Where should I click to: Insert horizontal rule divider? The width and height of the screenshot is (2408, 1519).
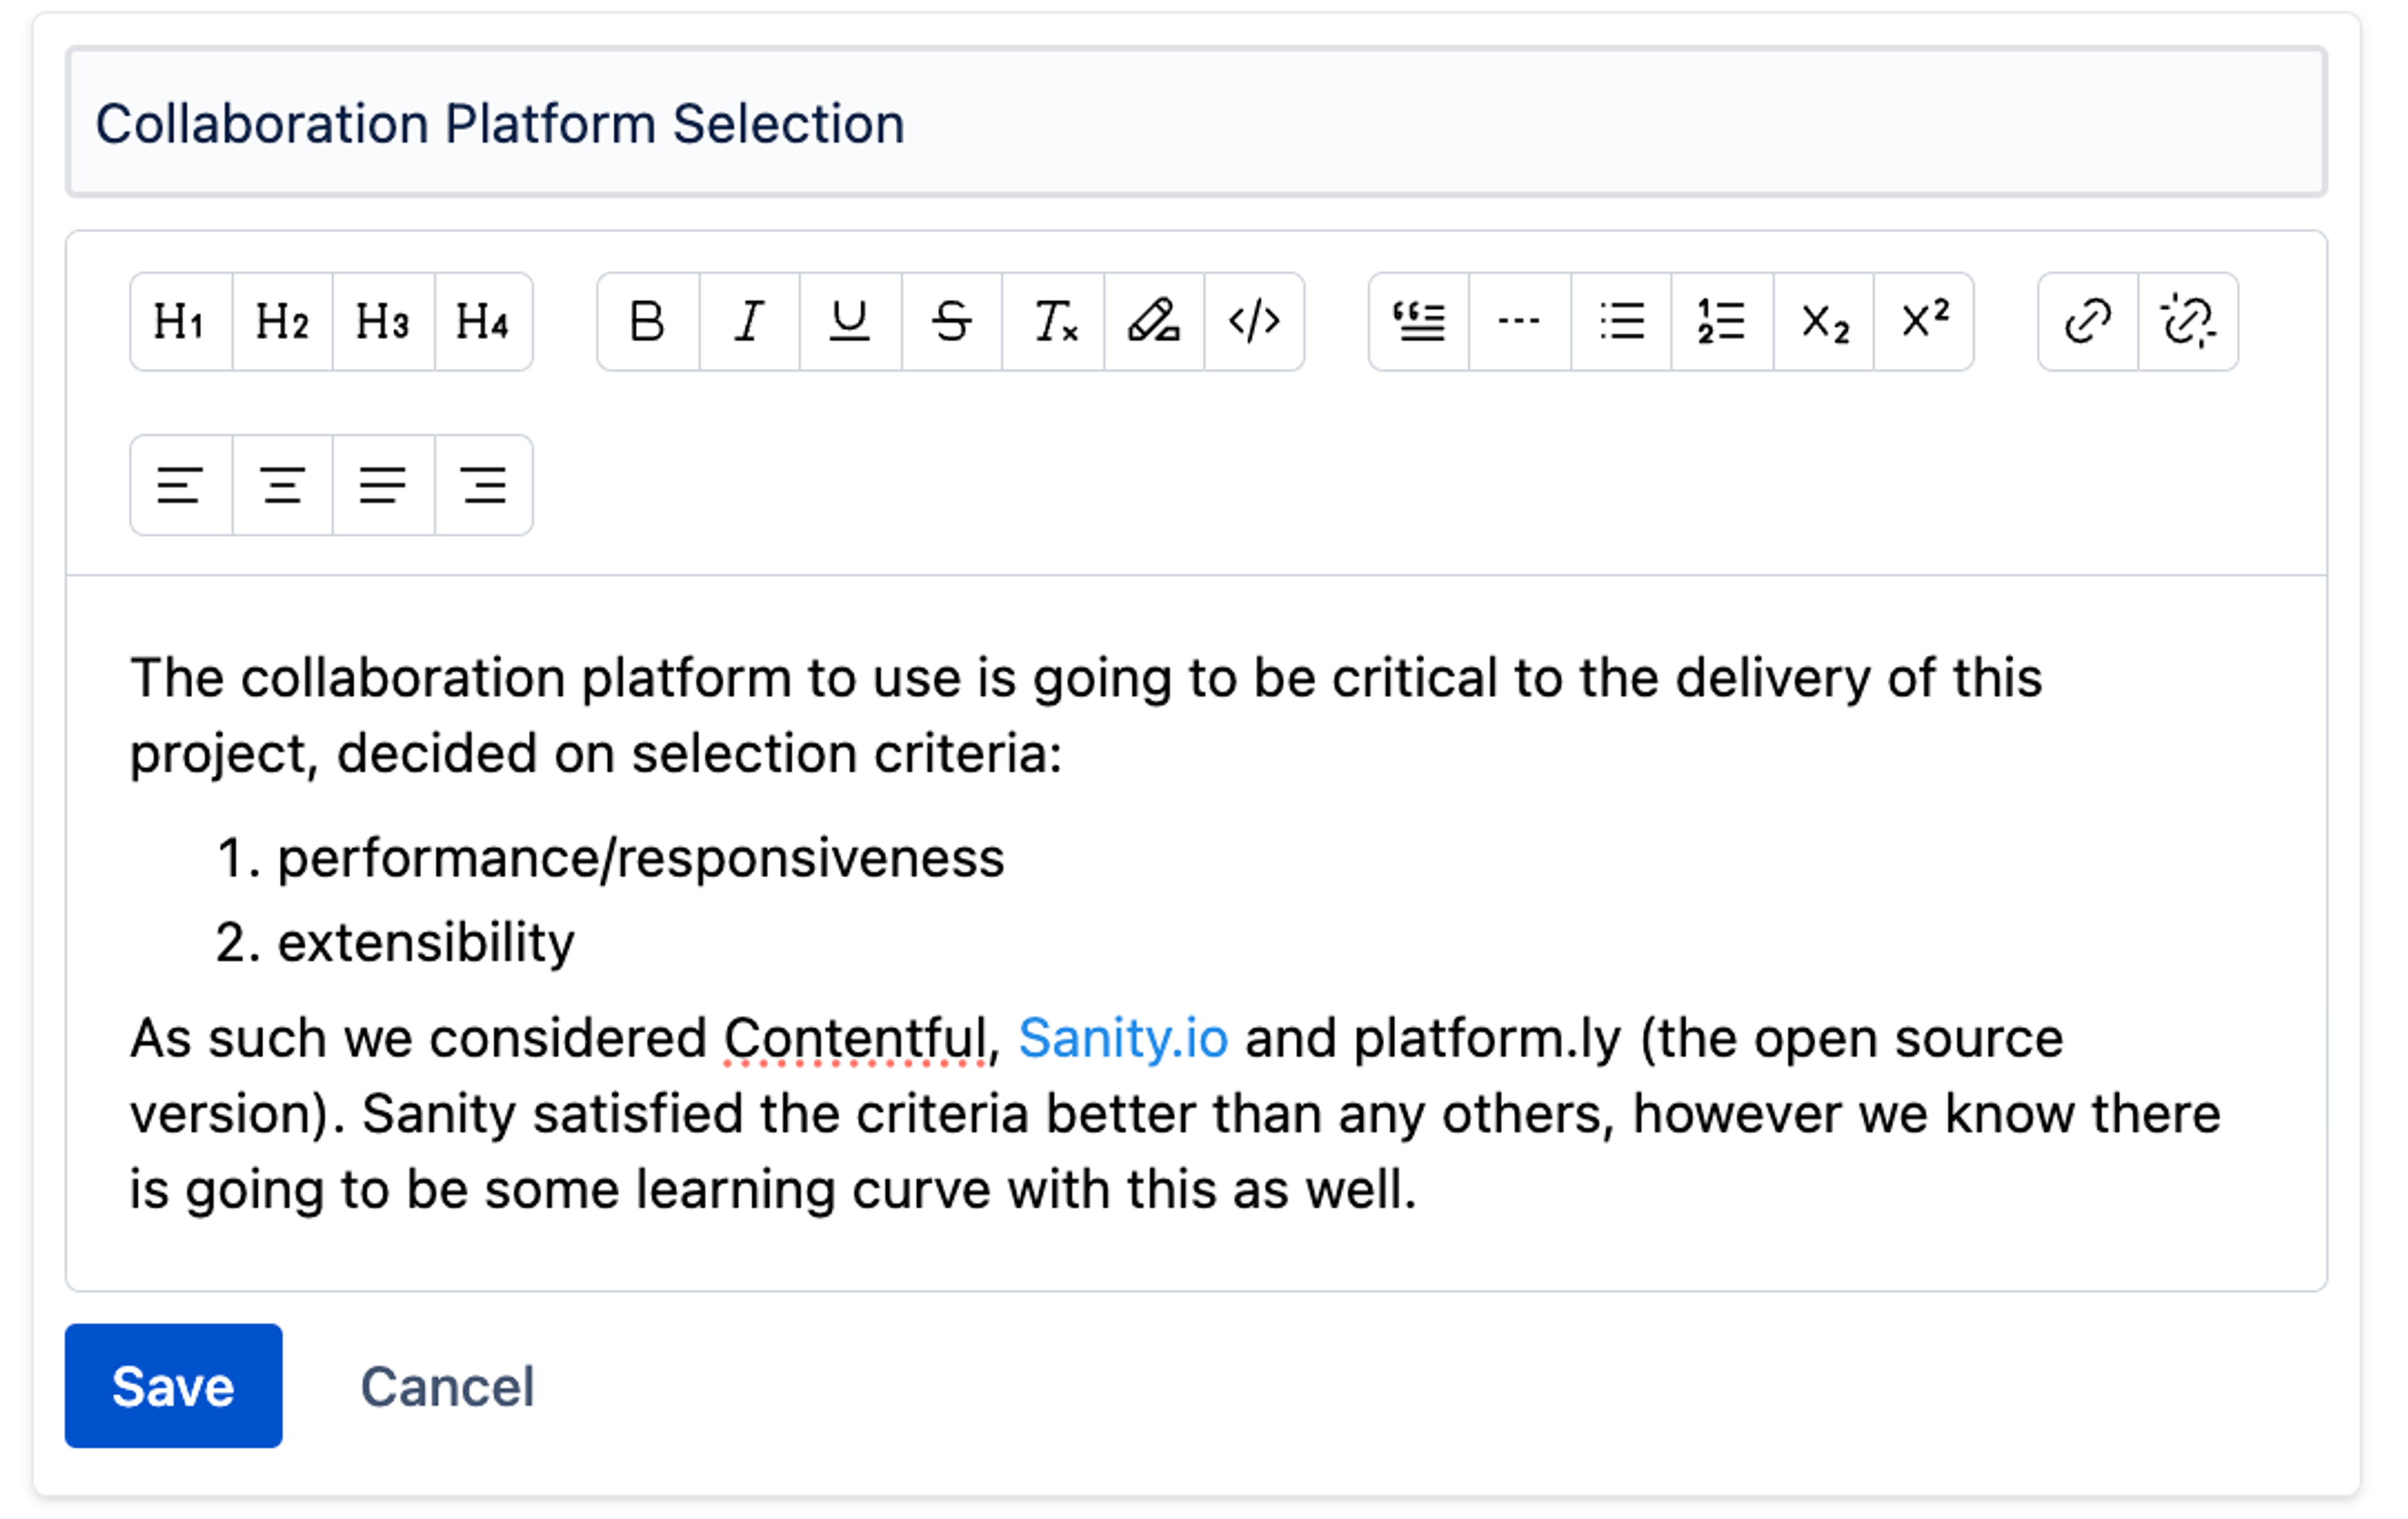pyautogui.click(x=1520, y=322)
